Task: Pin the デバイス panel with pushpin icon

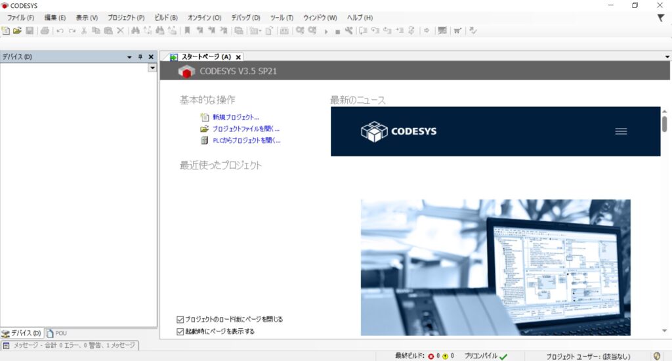Action: 140,57
